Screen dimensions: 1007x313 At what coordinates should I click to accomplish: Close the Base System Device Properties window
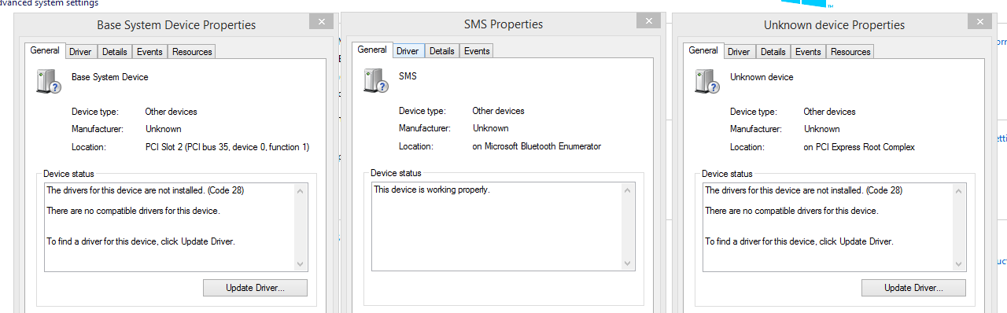point(320,22)
